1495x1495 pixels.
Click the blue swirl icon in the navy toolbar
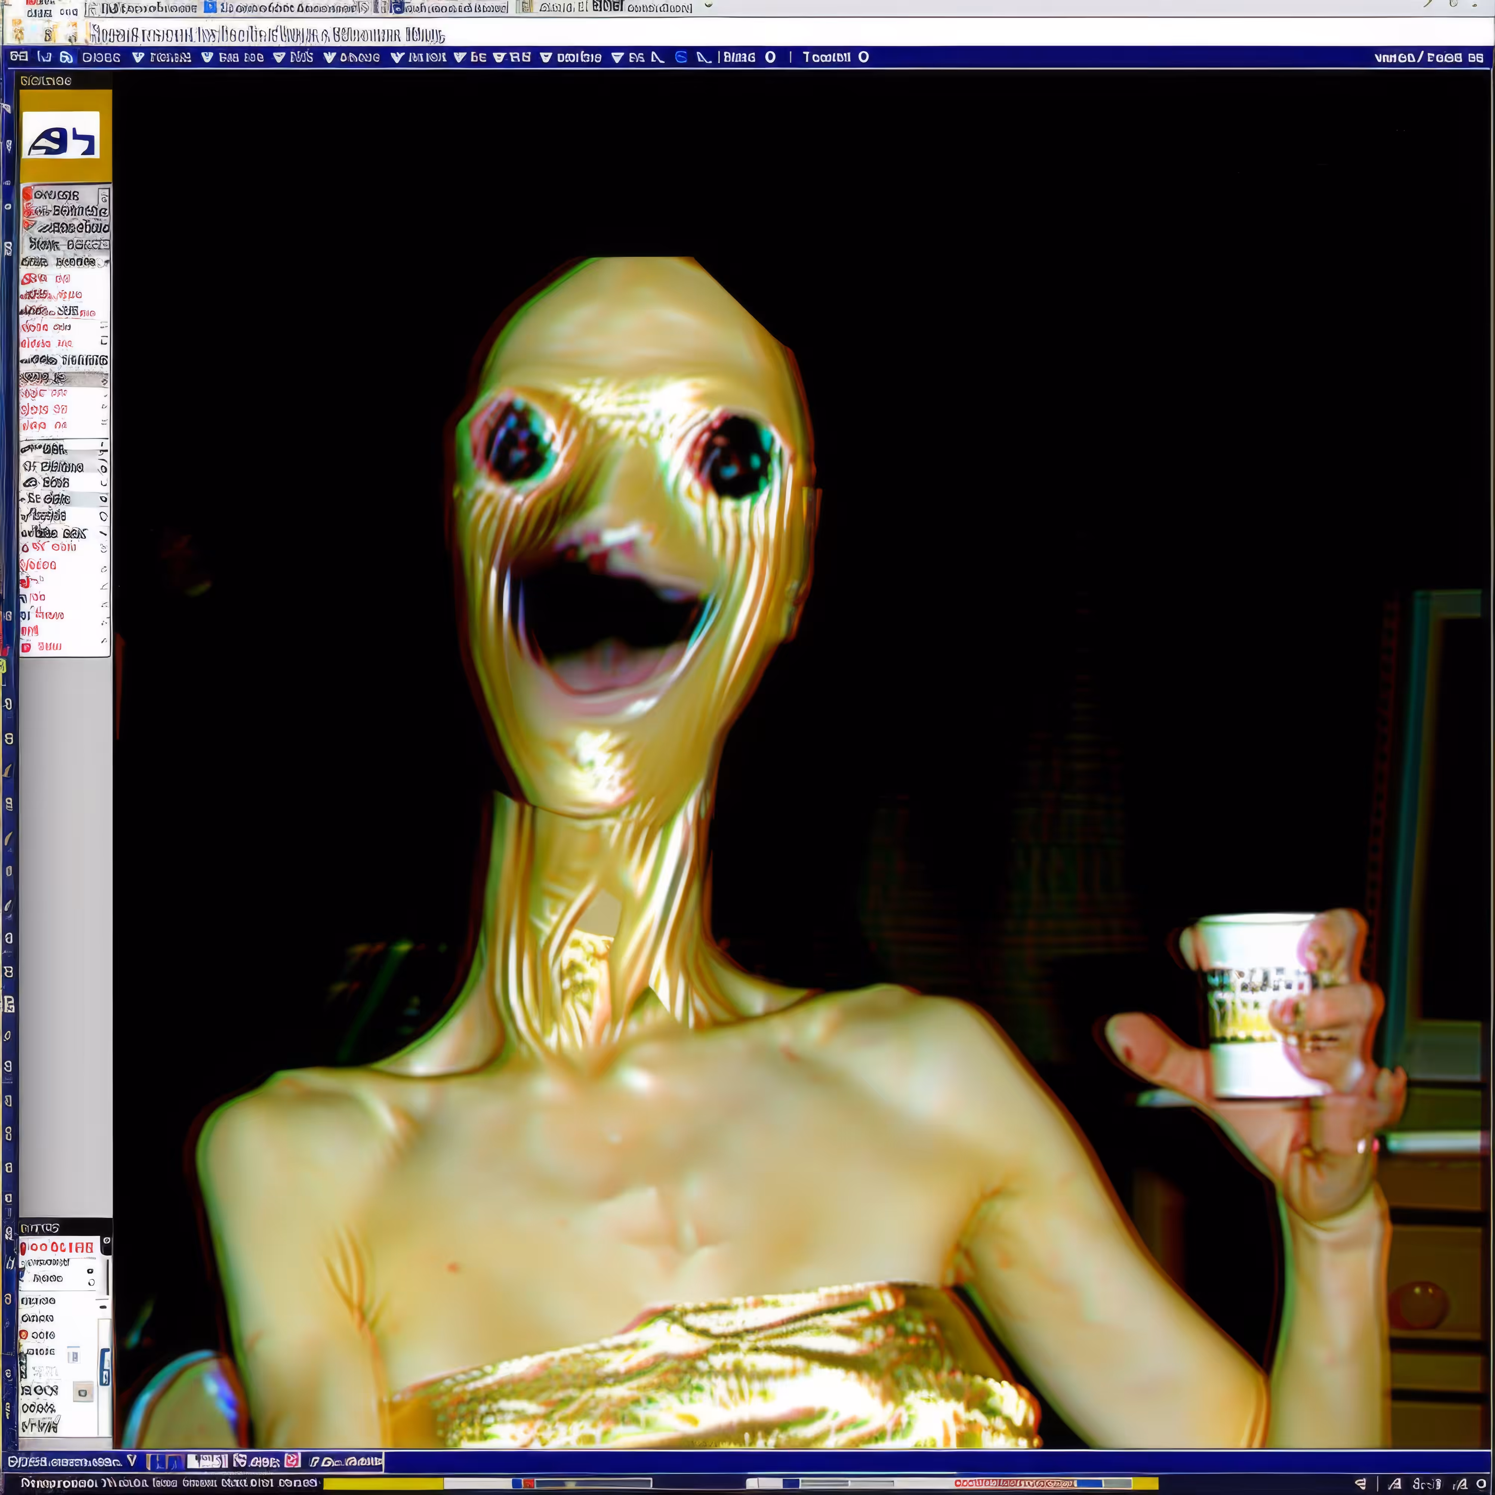tap(681, 56)
